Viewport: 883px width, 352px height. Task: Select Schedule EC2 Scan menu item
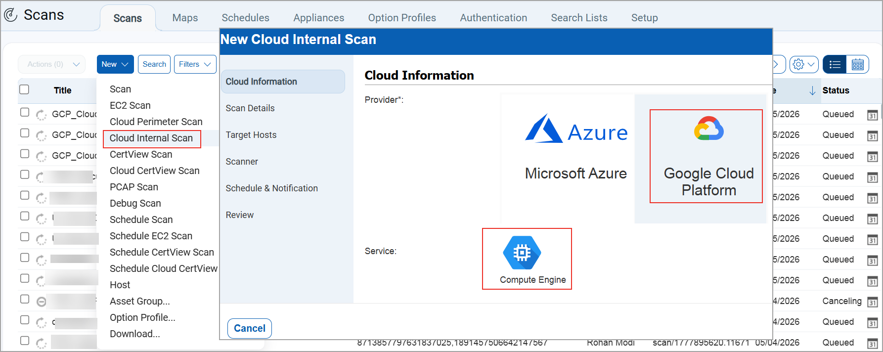point(151,236)
